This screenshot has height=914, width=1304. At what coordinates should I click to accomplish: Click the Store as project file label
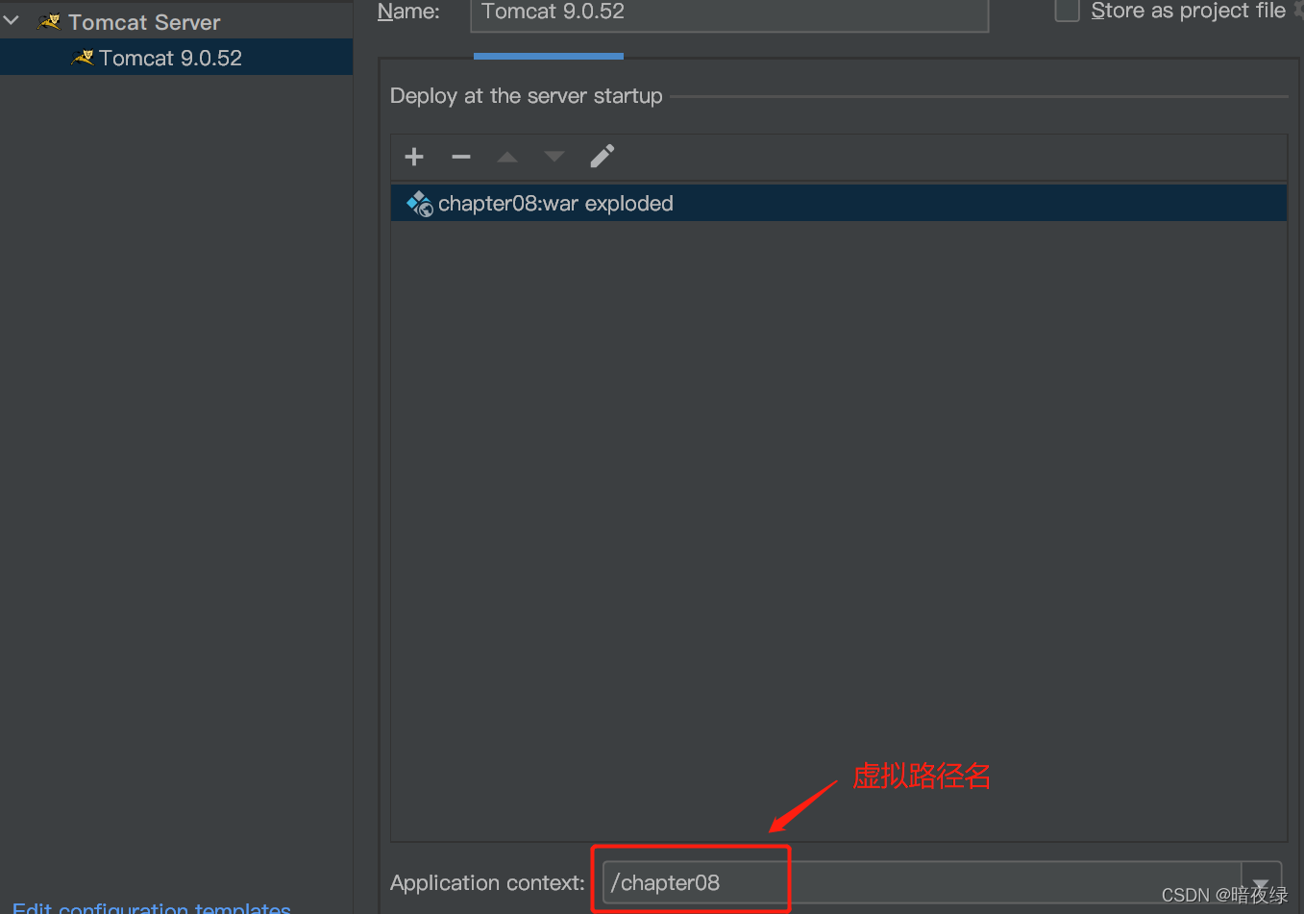(1189, 11)
